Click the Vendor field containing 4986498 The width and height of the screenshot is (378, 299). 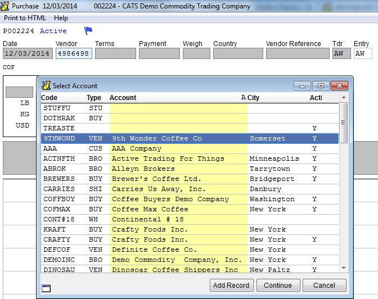[74, 53]
